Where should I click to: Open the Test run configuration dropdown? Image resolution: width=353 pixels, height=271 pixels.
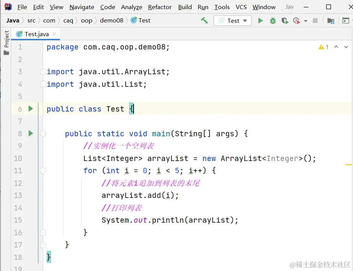coord(232,21)
